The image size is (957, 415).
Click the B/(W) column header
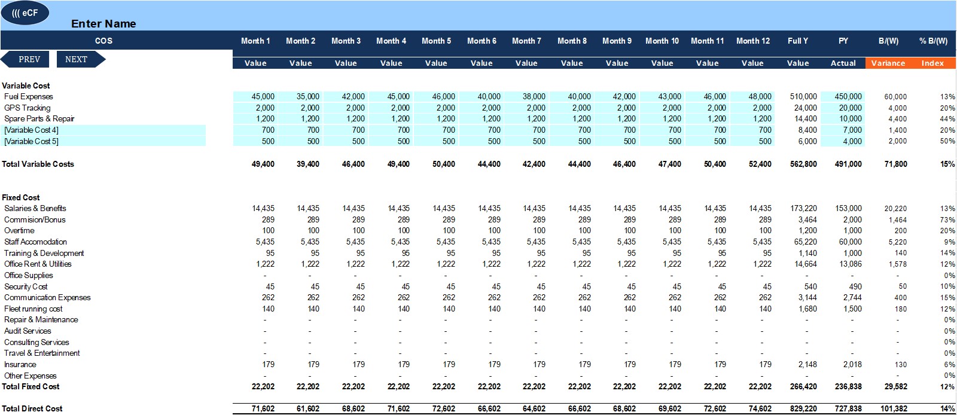coord(888,41)
